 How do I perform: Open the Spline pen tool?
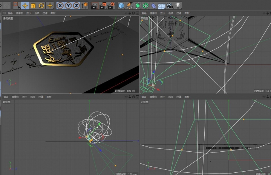[x=129, y=6]
